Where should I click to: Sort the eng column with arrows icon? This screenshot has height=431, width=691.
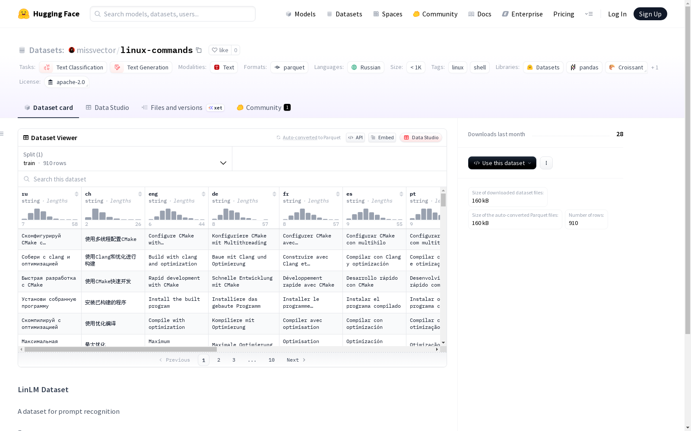click(x=203, y=194)
